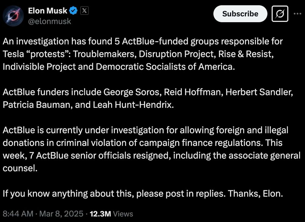The height and width of the screenshot is (222, 305).
Task: Open Elon Musk's profile avatar
Action: tap(13, 15)
